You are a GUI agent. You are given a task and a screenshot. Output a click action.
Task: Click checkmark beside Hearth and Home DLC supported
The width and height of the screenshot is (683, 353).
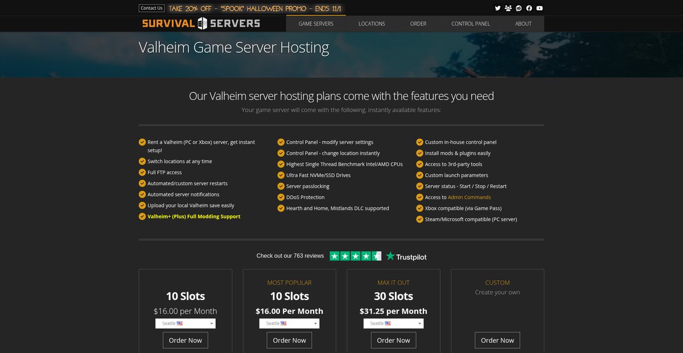281,208
